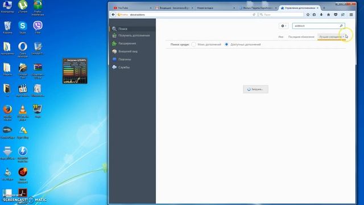The height and width of the screenshot is (205, 364).
Task: Open the Pocket toolbar icon
Action: [x=336, y=15]
